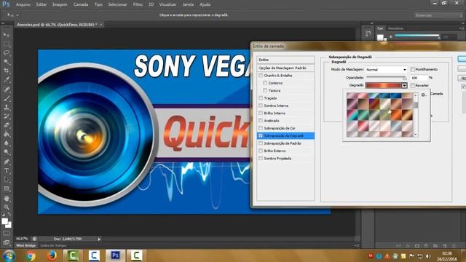Enable the Sombra Projetada effect
466x262 pixels.
click(x=261, y=159)
